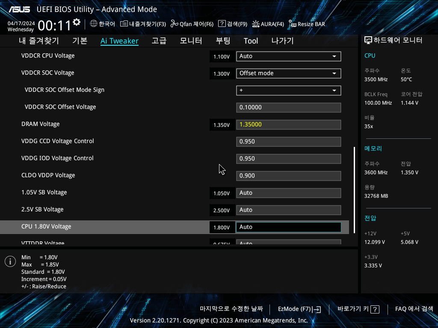Click the 1.300V current value box
438x328 pixels.
[222, 73]
